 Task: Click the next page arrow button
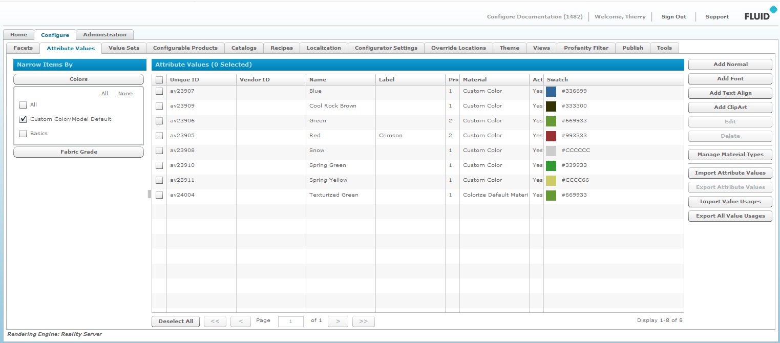click(338, 321)
